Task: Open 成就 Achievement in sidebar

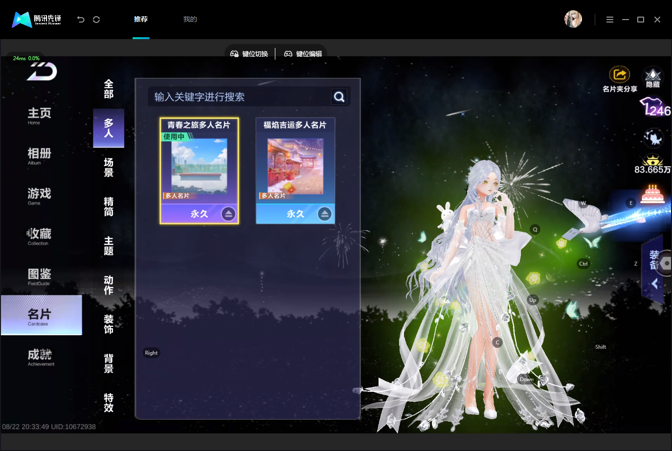Action: [41, 357]
